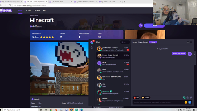Screen dimensions: 197x111
Task: Select the ePal navigation tab
Action: pos(20,10)
